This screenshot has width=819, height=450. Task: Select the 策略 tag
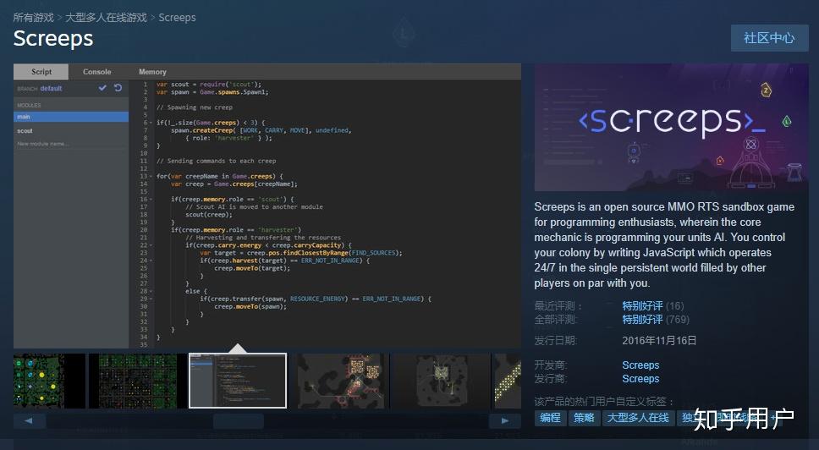(584, 418)
